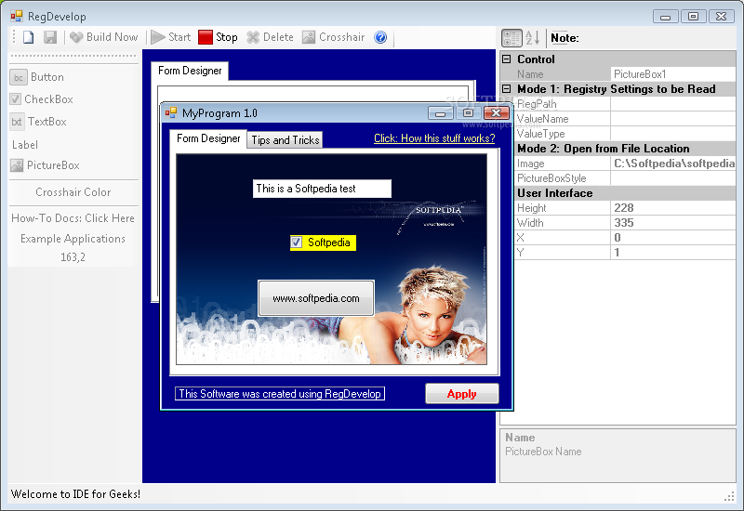Screen dimensions: 744x511
Task: Click the Note: label in properties toolbar
Action: pyautogui.click(x=565, y=38)
